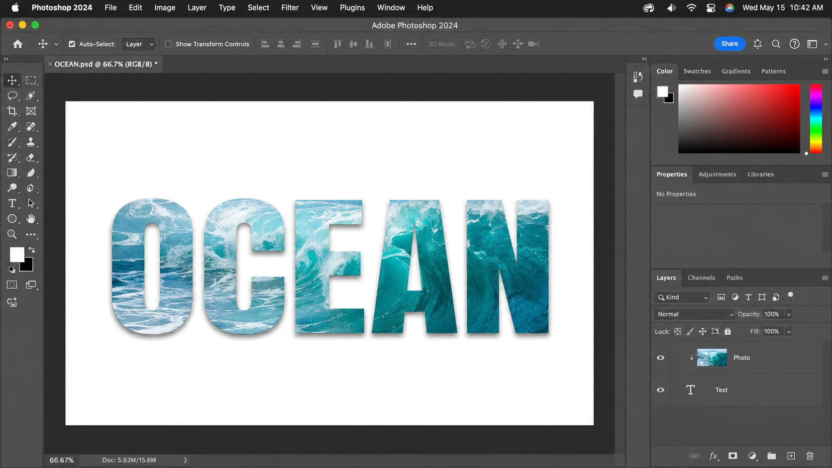Hide the Photo layer

[660, 358]
